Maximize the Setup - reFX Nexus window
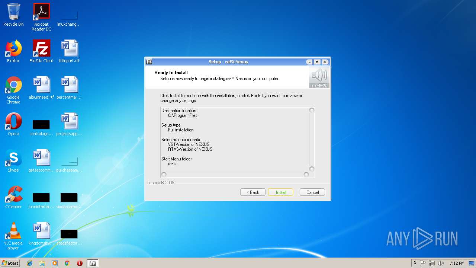 point(317,62)
